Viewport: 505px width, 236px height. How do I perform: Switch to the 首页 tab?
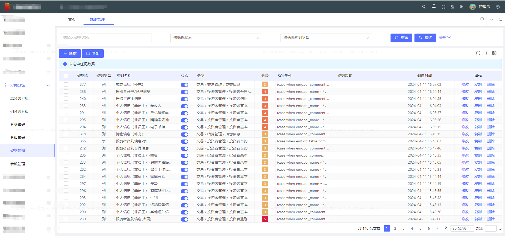click(72, 19)
